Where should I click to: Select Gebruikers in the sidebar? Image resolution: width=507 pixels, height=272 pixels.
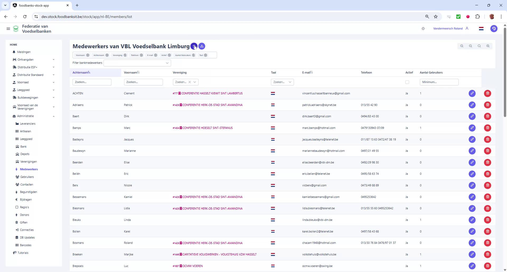click(27, 177)
